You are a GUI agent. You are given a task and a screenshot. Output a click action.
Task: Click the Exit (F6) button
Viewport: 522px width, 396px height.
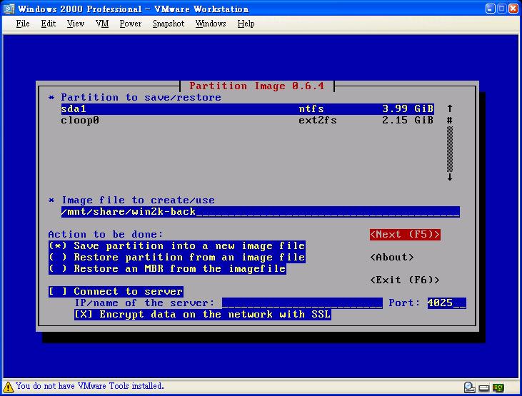pos(405,280)
